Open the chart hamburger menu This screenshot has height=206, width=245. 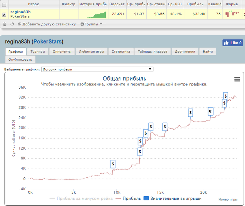click(237, 80)
